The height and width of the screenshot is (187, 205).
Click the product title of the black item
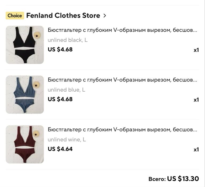pos(122,30)
